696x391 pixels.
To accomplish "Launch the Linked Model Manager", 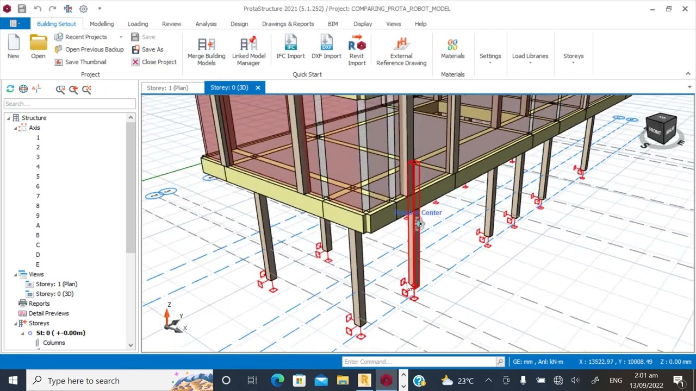I will pos(248,51).
